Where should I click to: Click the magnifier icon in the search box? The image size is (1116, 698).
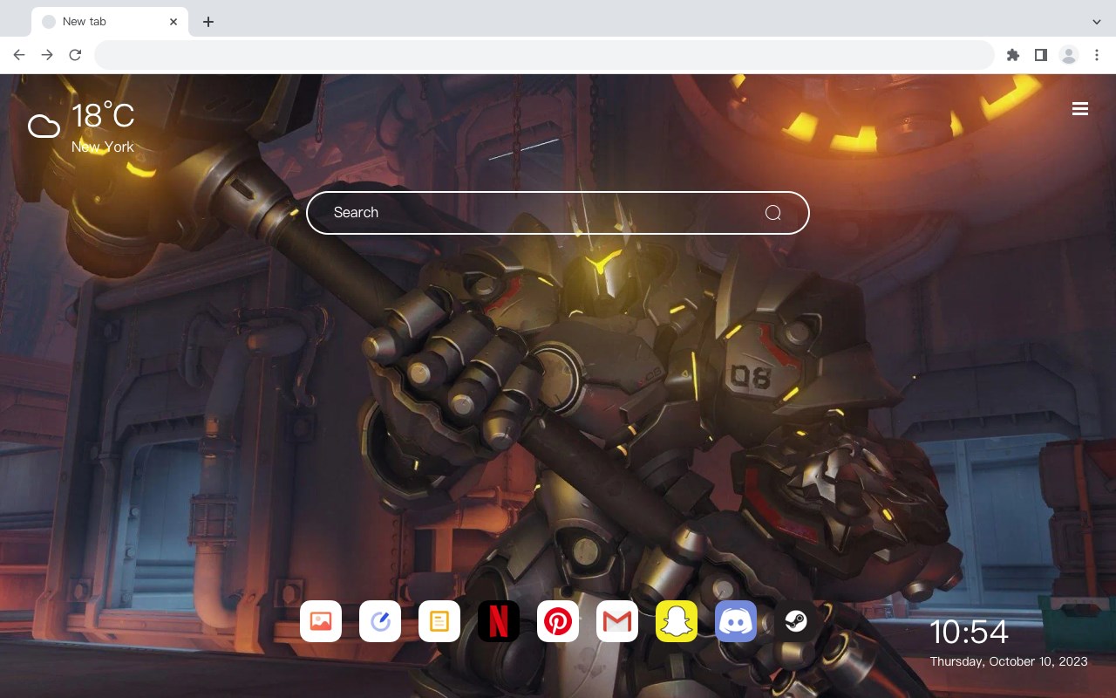coord(772,213)
